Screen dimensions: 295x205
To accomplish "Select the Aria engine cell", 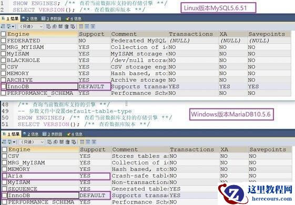I will (x=43, y=176).
